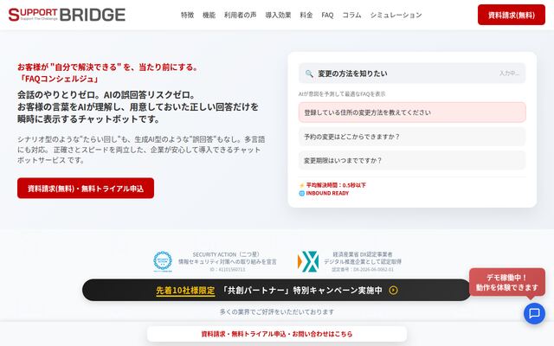
Task: Click header 資料請求(無料) button
Action: tap(512, 15)
